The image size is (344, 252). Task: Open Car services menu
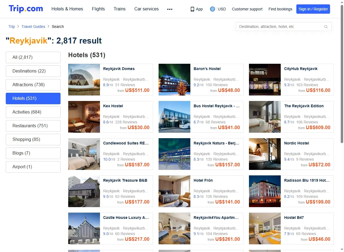click(x=147, y=9)
